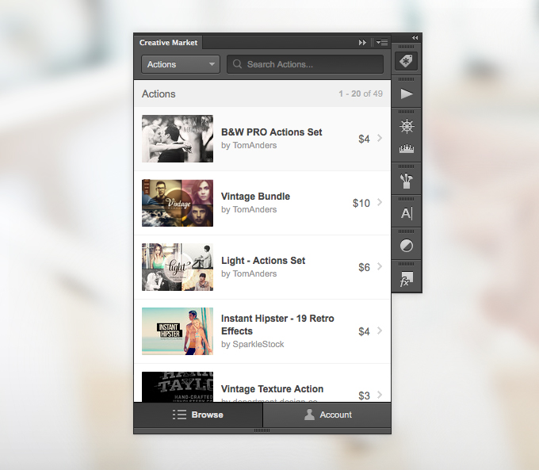The image size is (539, 470).
Task: Open the Vintage Bundle thumbnail
Action: coord(178,203)
